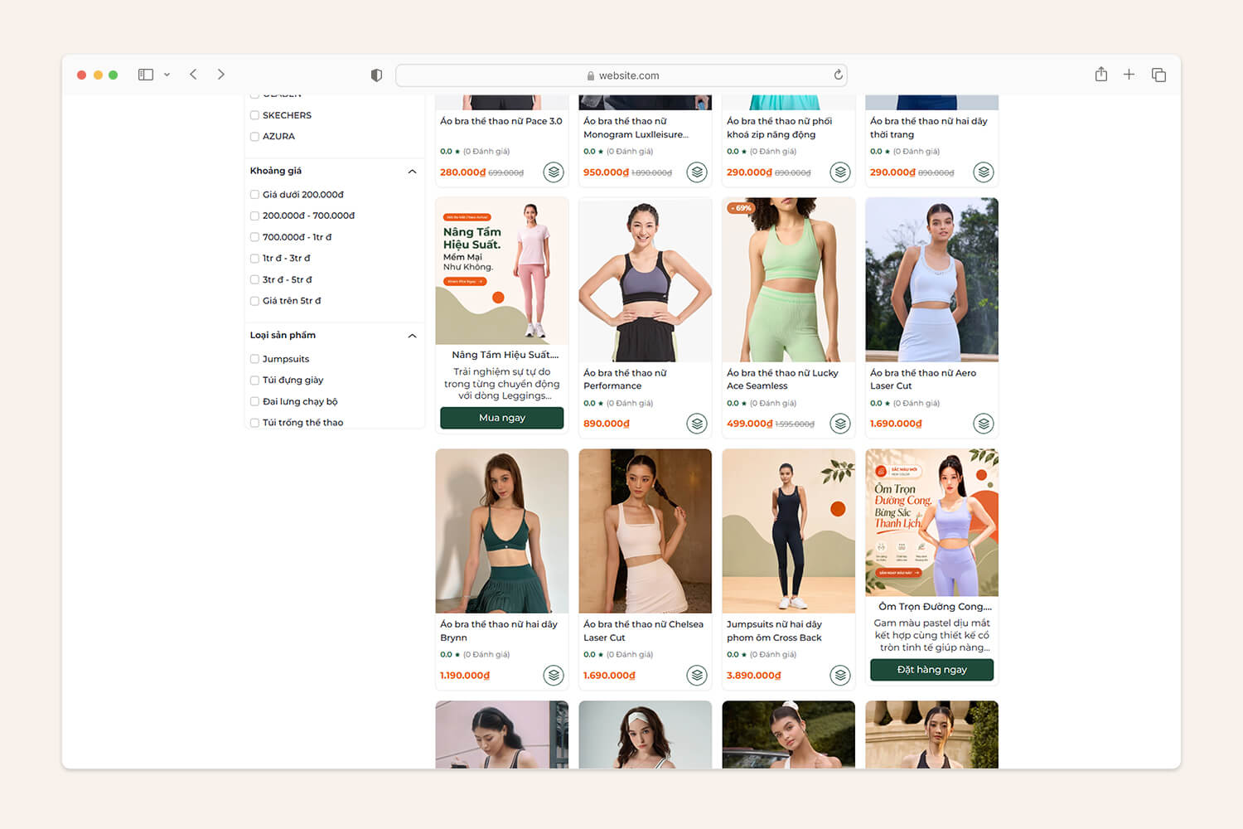Viewport: 1243px width, 829px height.
Task: Open Áo bra thể thao nữ Performance link
Action: coord(625,380)
